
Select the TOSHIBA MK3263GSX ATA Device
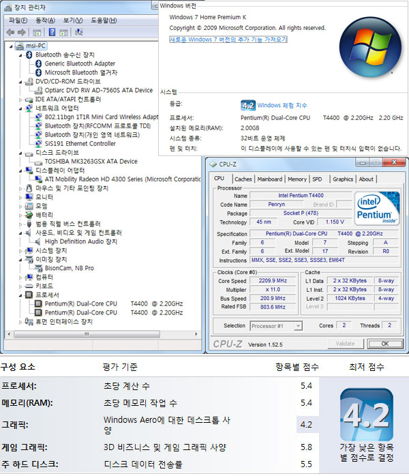point(91,162)
